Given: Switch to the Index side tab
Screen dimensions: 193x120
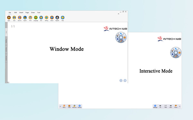Looking at the screenshot, I should click(6, 32).
